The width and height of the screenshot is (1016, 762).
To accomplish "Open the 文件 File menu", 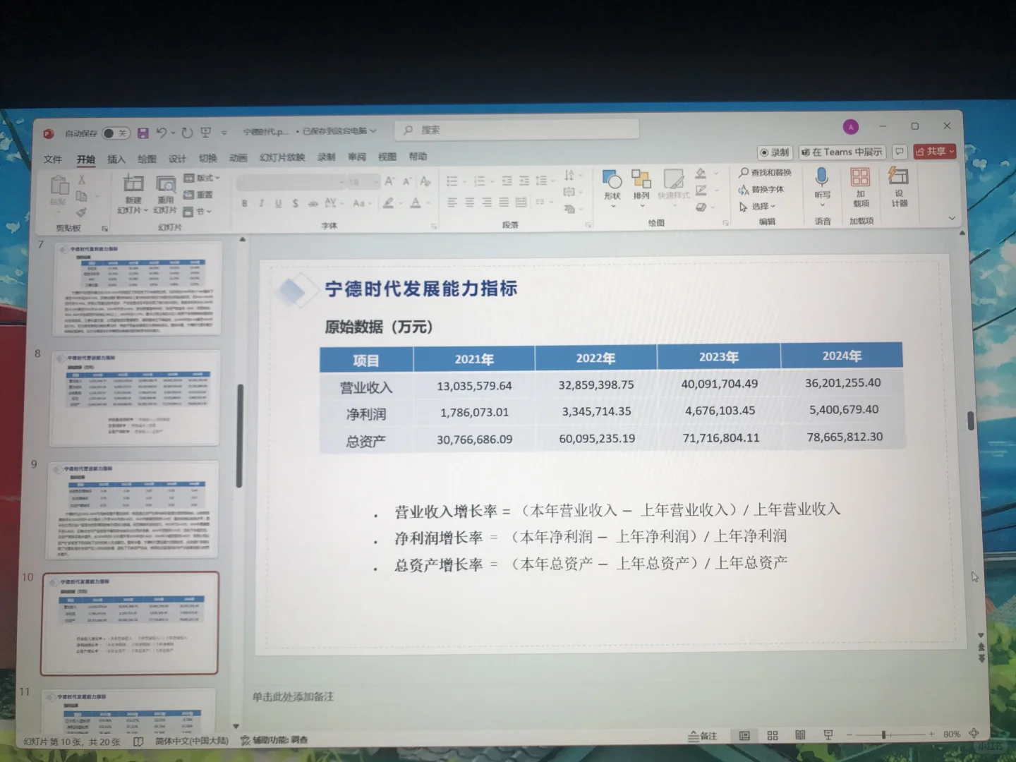I will click(52, 159).
